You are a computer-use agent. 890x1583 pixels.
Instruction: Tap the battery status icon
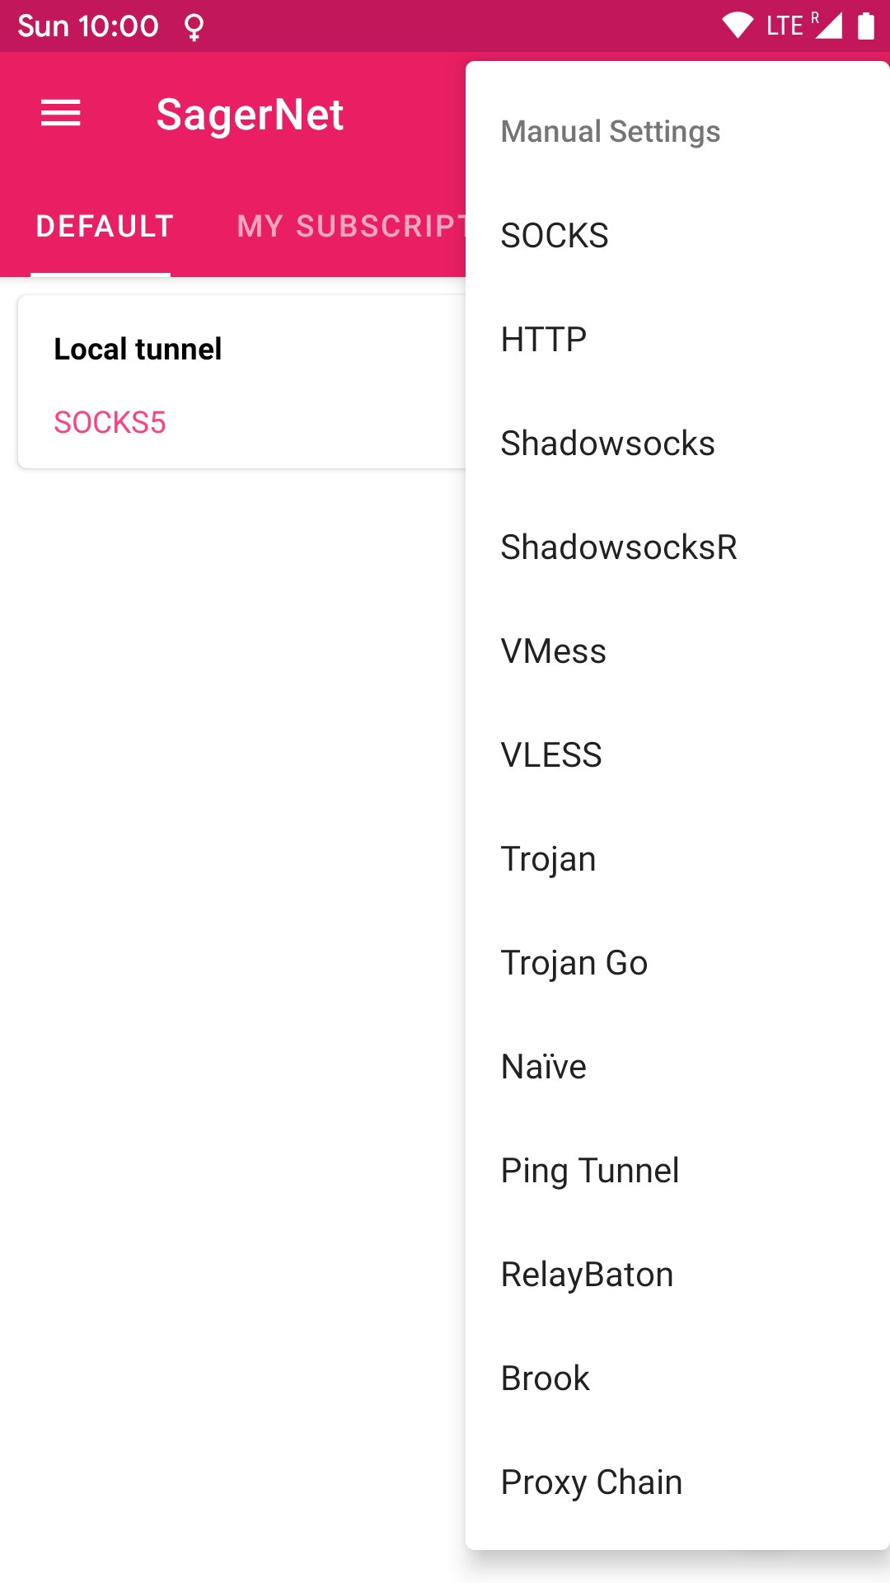[865, 26]
